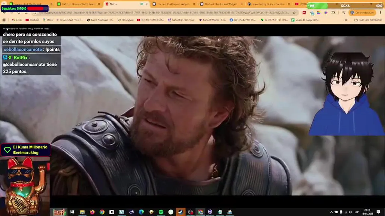Open the Apps grid icon in bookmarks bar
The width and height of the screenshot is (385, 216).
point(4,20)
